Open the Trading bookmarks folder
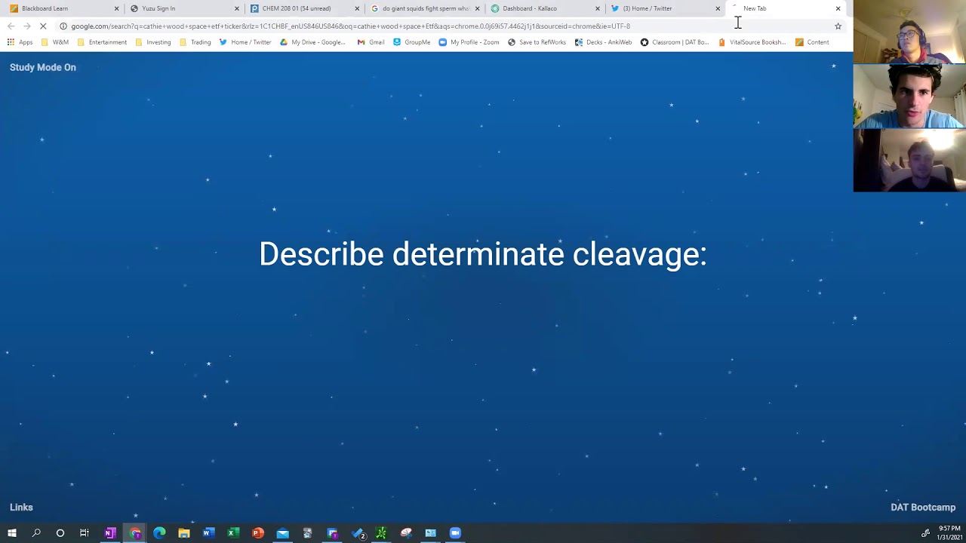 click(195, 42)
